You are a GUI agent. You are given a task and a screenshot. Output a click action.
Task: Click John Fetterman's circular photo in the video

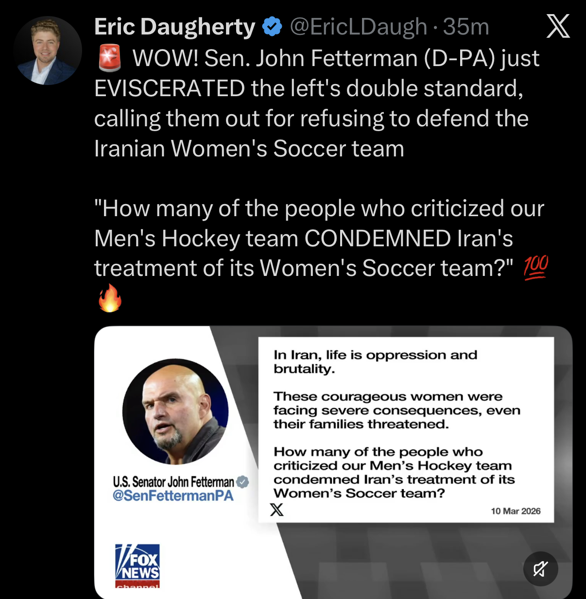pyautogui.click(x=175, y=411)
